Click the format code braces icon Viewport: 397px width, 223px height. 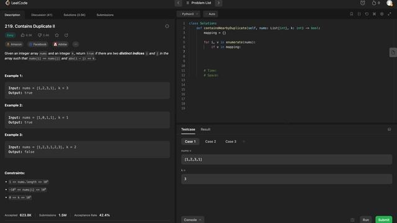[x=359, y=14]
